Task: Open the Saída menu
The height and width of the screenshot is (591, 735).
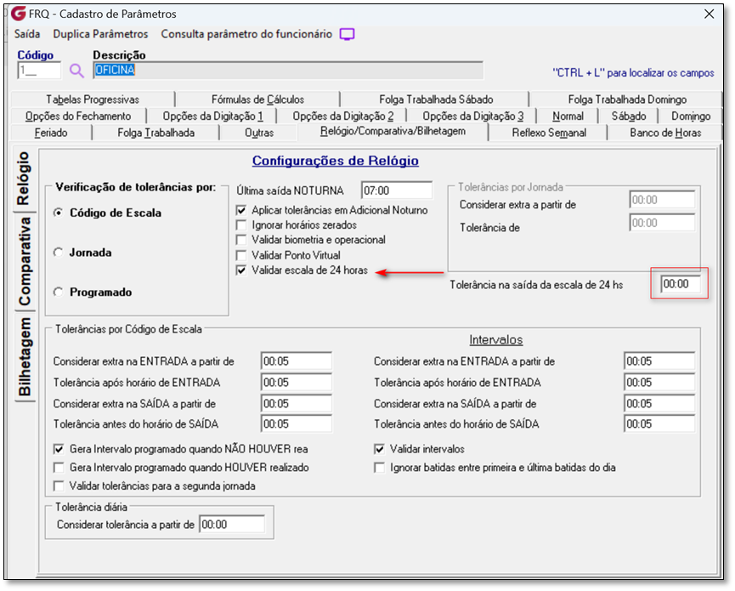Action: pos(27,34)
